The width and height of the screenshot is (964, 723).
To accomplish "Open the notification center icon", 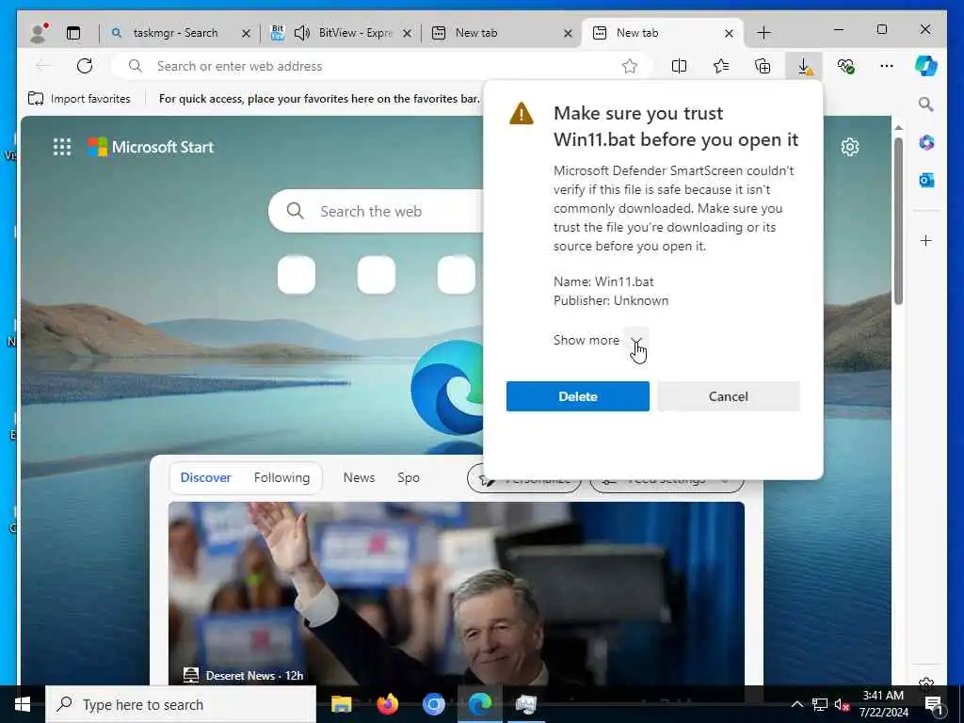I will point(934,704).
